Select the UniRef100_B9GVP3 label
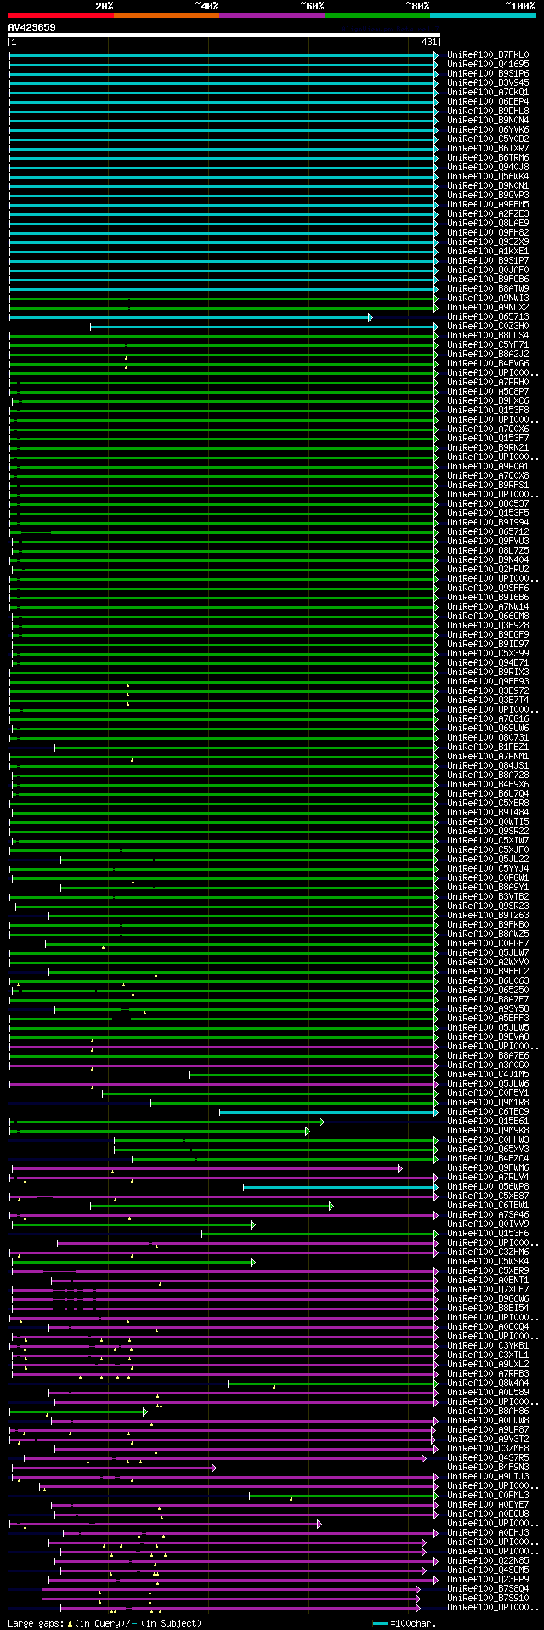The width and height of the screenshot is (544, 1630). [x=489, y=195]
